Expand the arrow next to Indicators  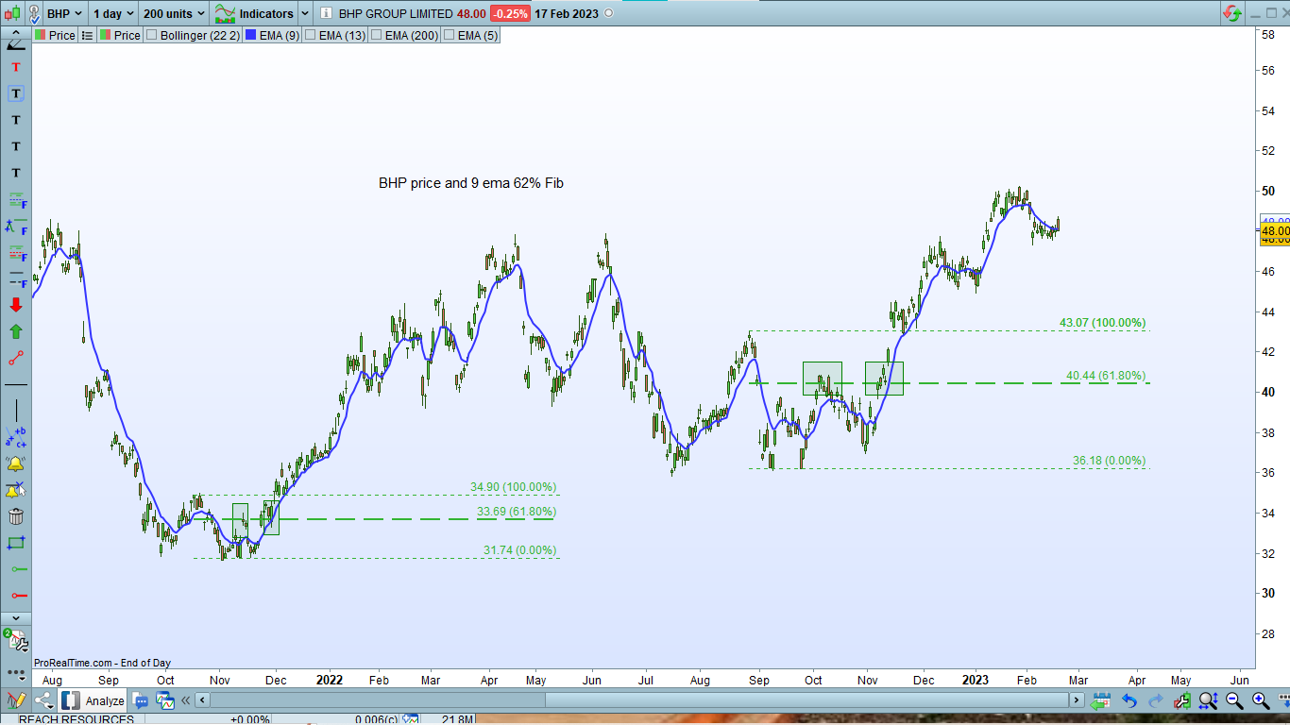coord(304,14)
